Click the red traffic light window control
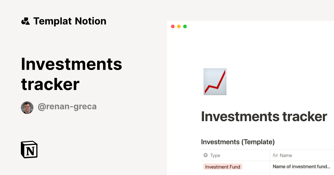Viewport: 334px width, 175px height. coord(173,26)
